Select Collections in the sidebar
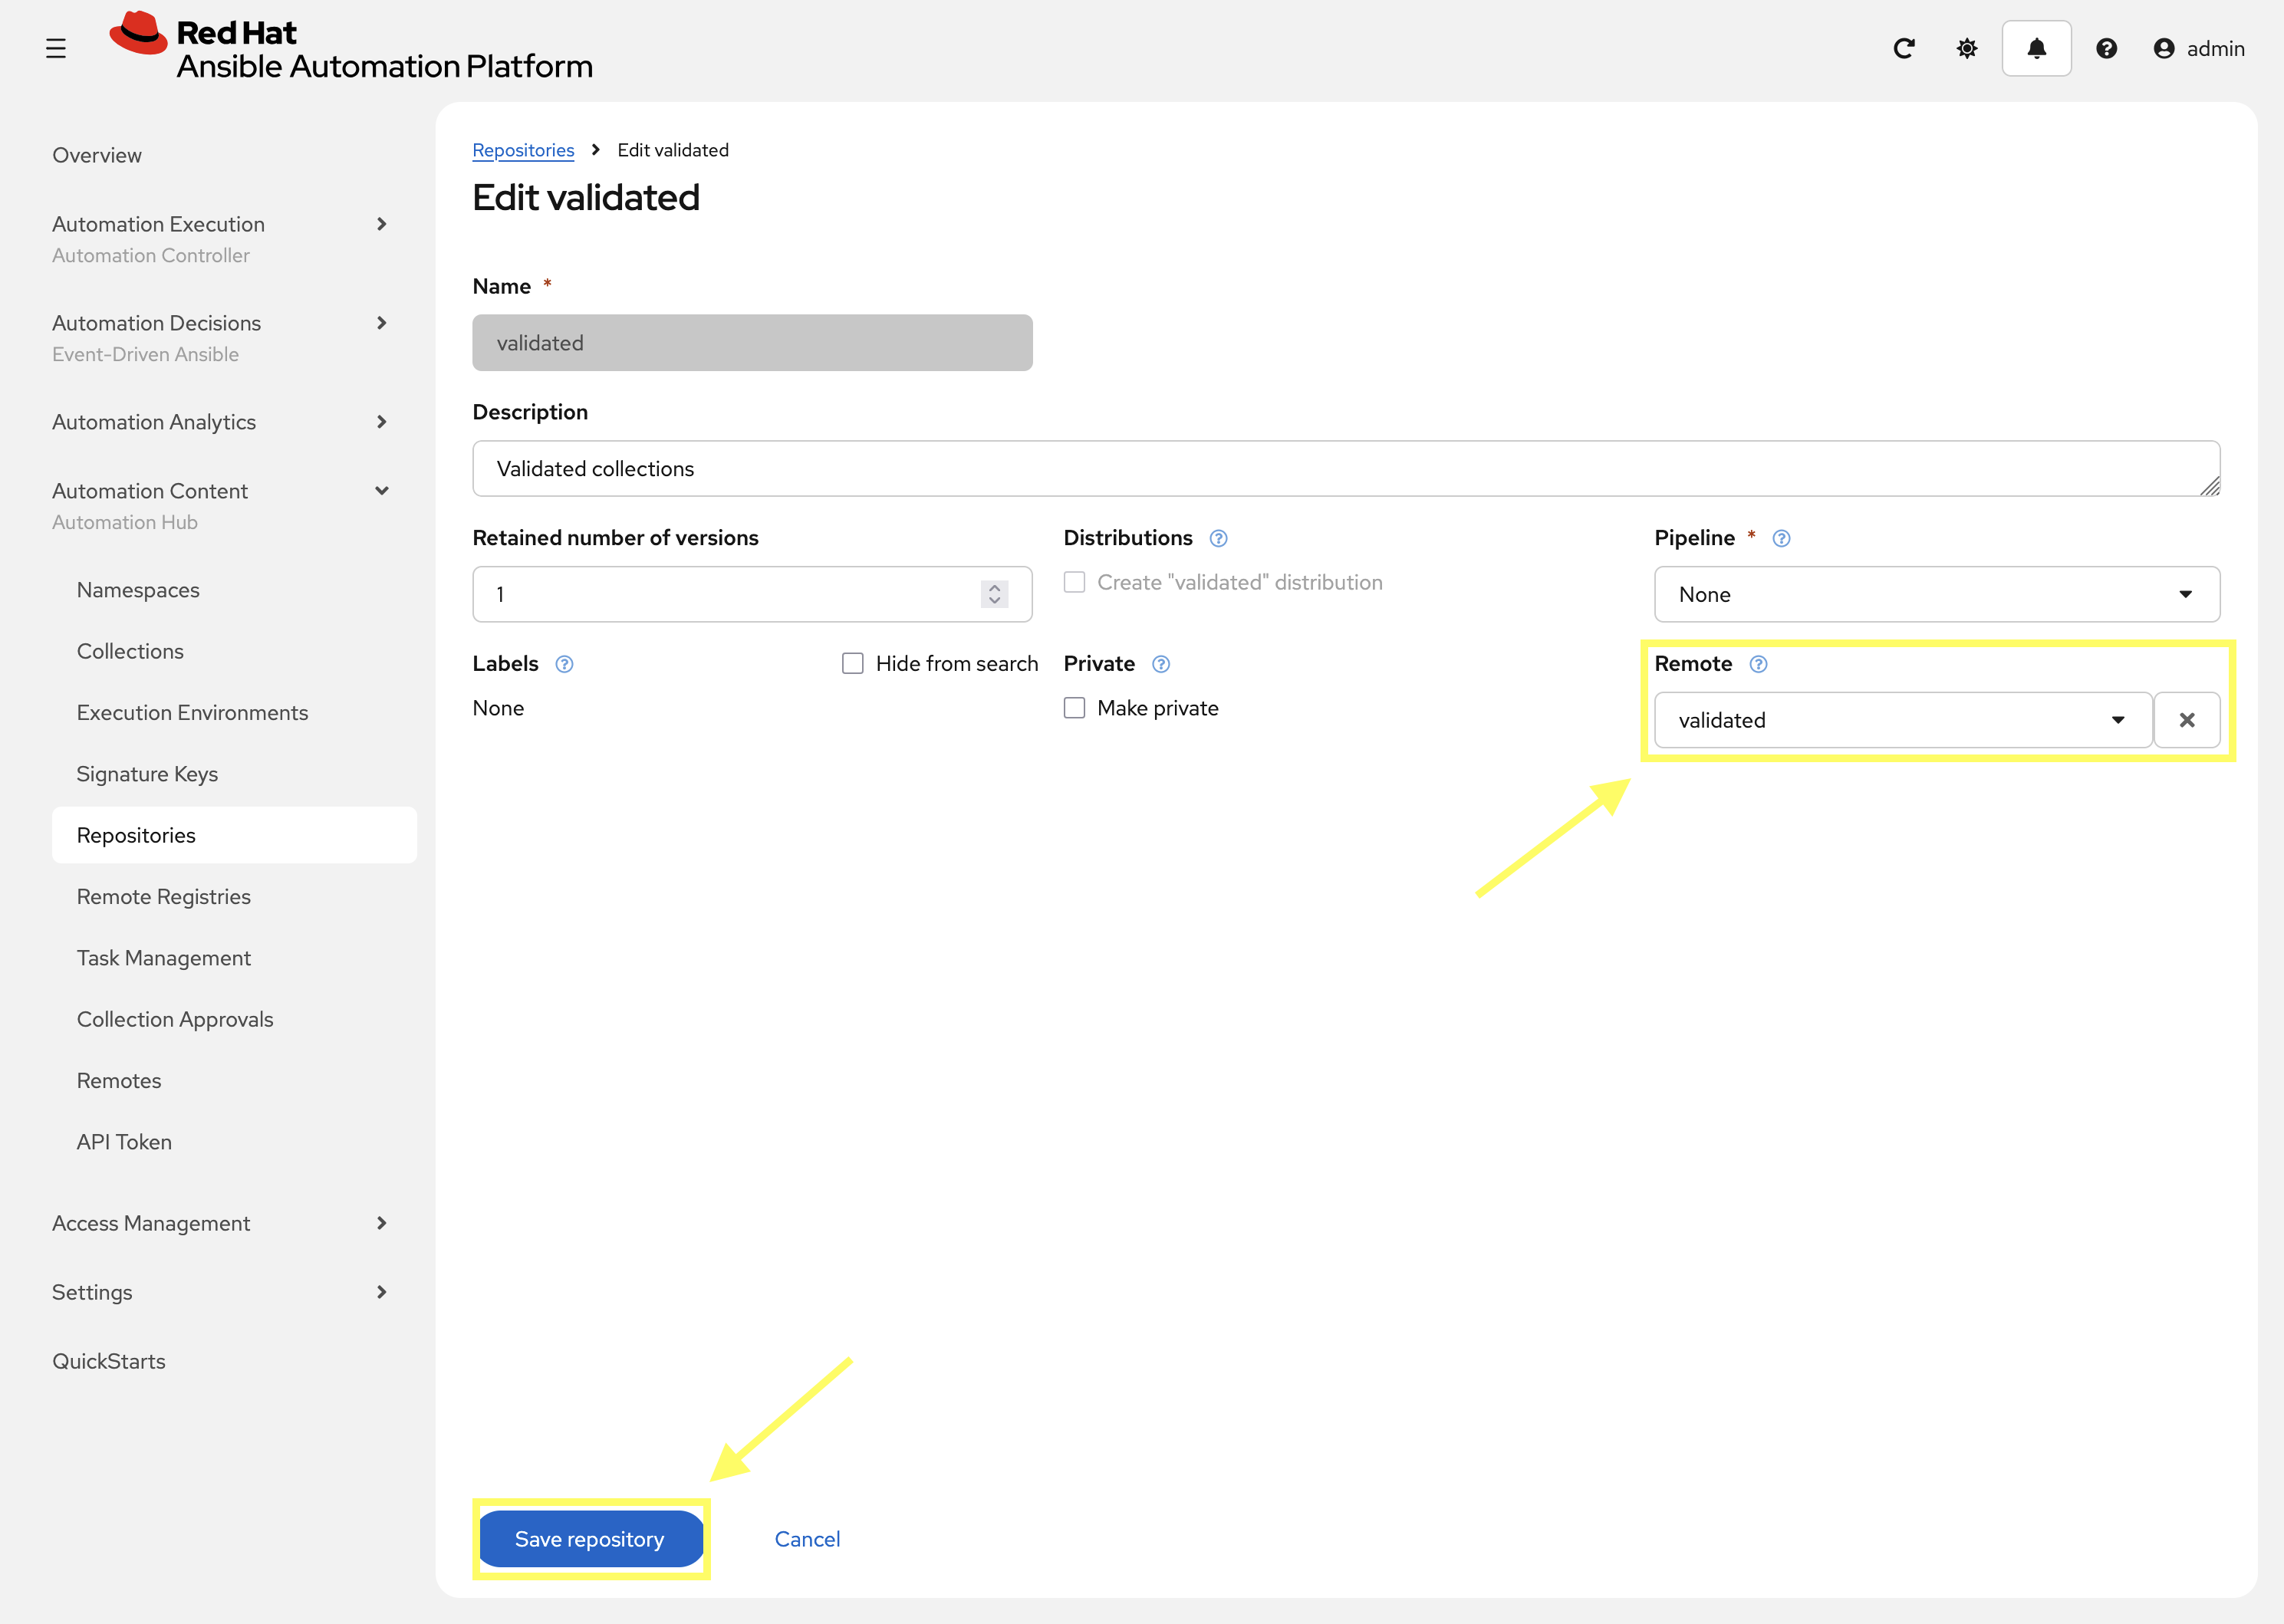The width and height of the screenshot is (2284, 1624). [x=130, y=651]
